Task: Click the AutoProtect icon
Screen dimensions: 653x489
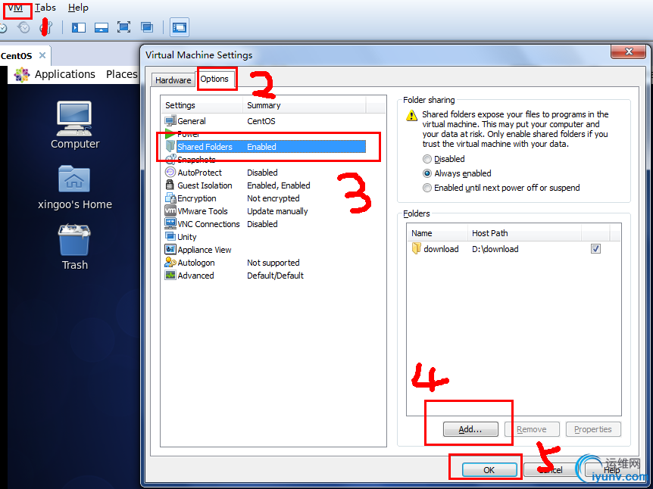Action: pos(170,173)
